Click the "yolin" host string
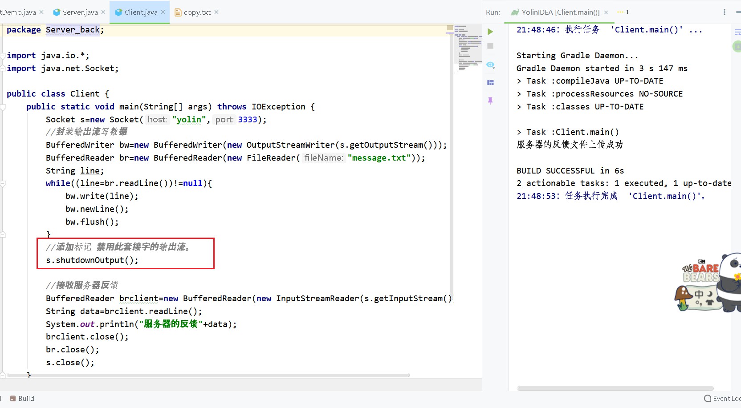The image size is (741, 408). tap(189, 120)
